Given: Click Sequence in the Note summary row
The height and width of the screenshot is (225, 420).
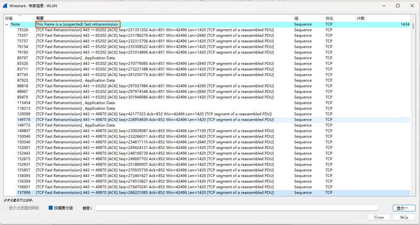Looking at the screenshot, I should point(303,24).
